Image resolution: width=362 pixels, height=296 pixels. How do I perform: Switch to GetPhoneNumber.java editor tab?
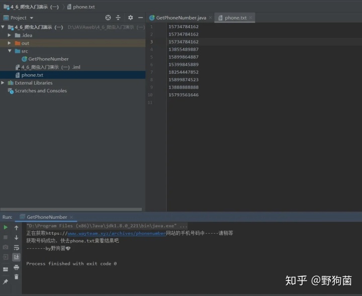[181, 18]
